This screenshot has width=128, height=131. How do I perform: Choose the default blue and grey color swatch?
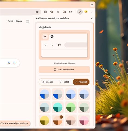pyautogui.click(x=45, y=94)
